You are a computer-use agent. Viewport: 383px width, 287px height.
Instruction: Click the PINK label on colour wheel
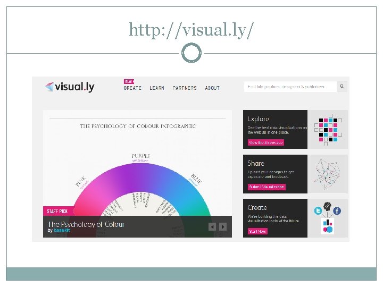pyautogui.click(x=81, y=181)
